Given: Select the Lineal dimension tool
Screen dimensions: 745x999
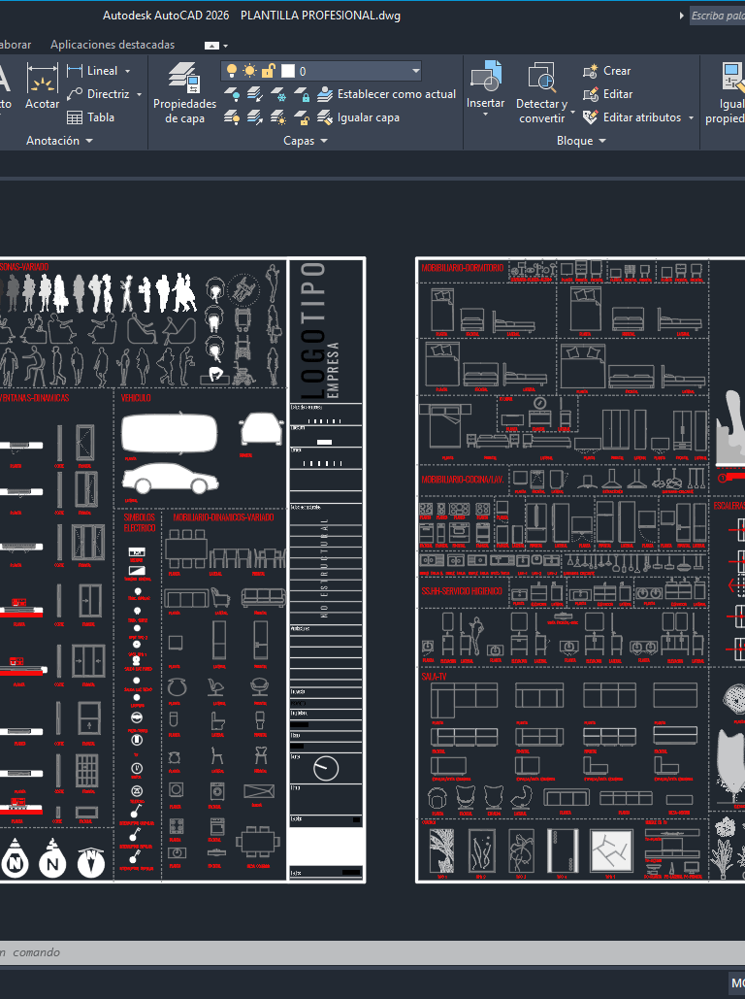Looking at the screenshot, I should coord(93,71).
